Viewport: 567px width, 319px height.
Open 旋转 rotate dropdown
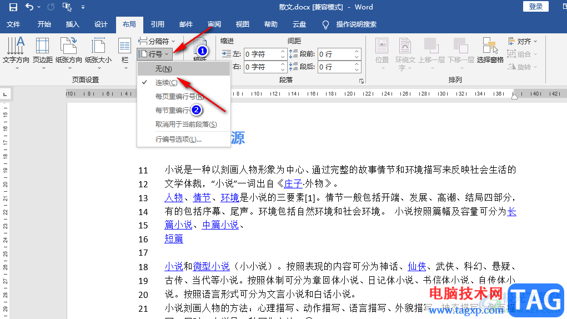pos(523,67)
